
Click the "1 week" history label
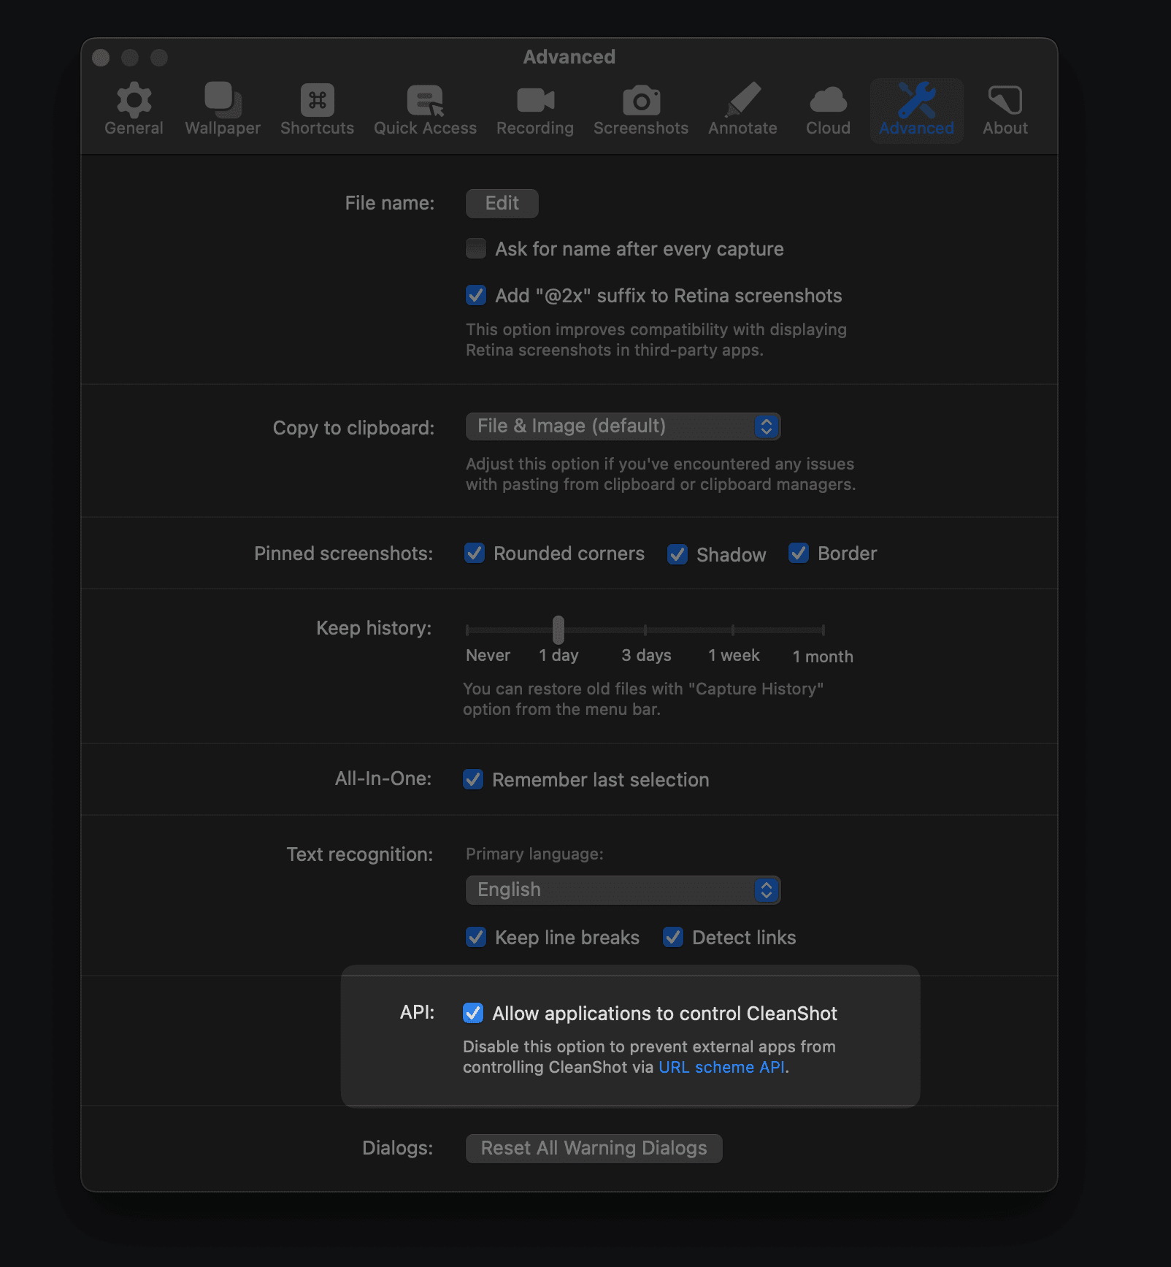coord(734,655)
